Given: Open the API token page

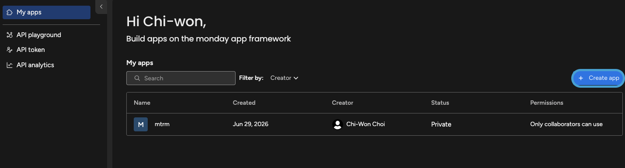Looking at the screenshot, I should click(31, 50).
